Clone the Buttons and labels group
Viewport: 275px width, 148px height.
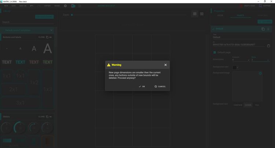tap(41, 37)
